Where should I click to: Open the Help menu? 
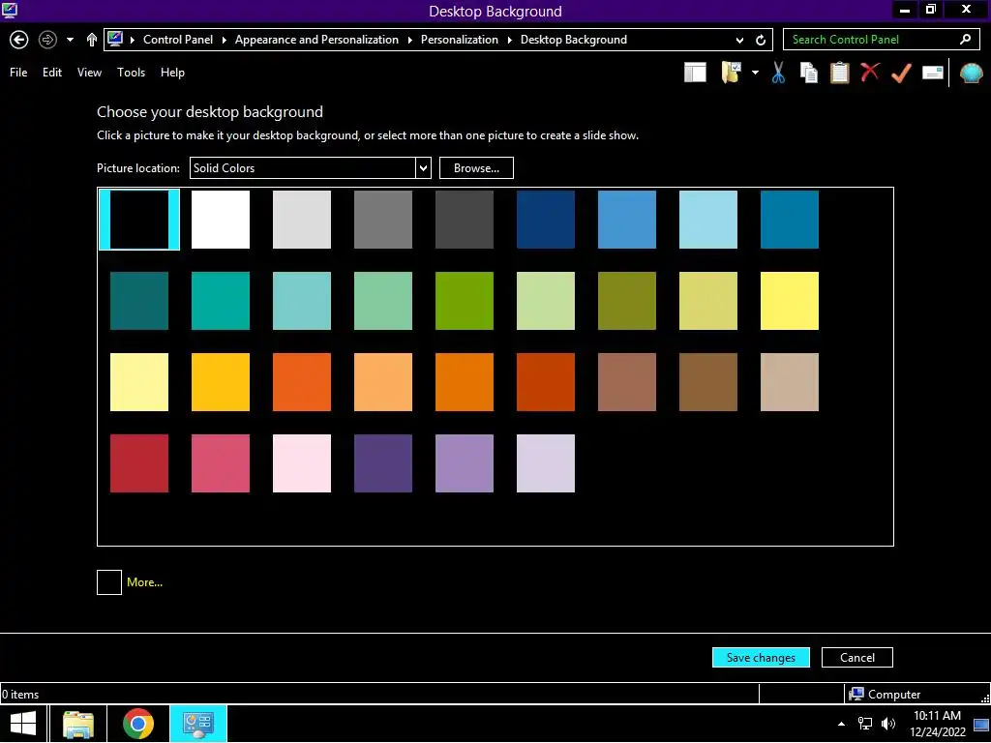(x=172, y=73)
